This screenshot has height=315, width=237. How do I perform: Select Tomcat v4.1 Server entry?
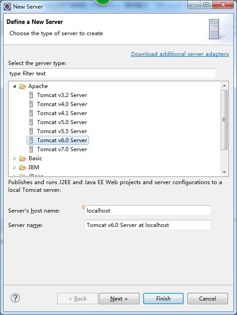62,113
